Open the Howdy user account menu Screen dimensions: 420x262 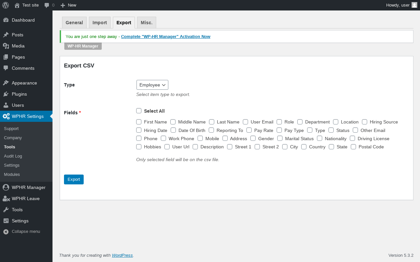pos(401,5)
